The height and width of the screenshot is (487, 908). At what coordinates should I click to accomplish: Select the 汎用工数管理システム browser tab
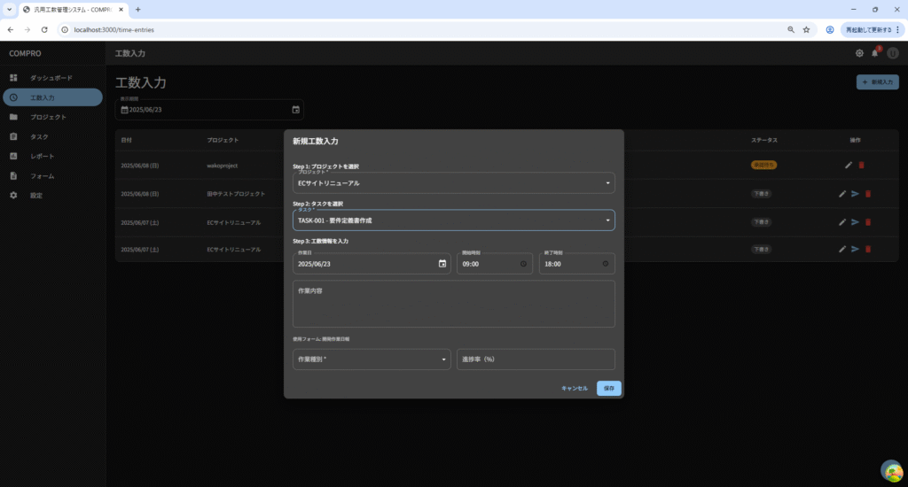(x=73, y=9)
